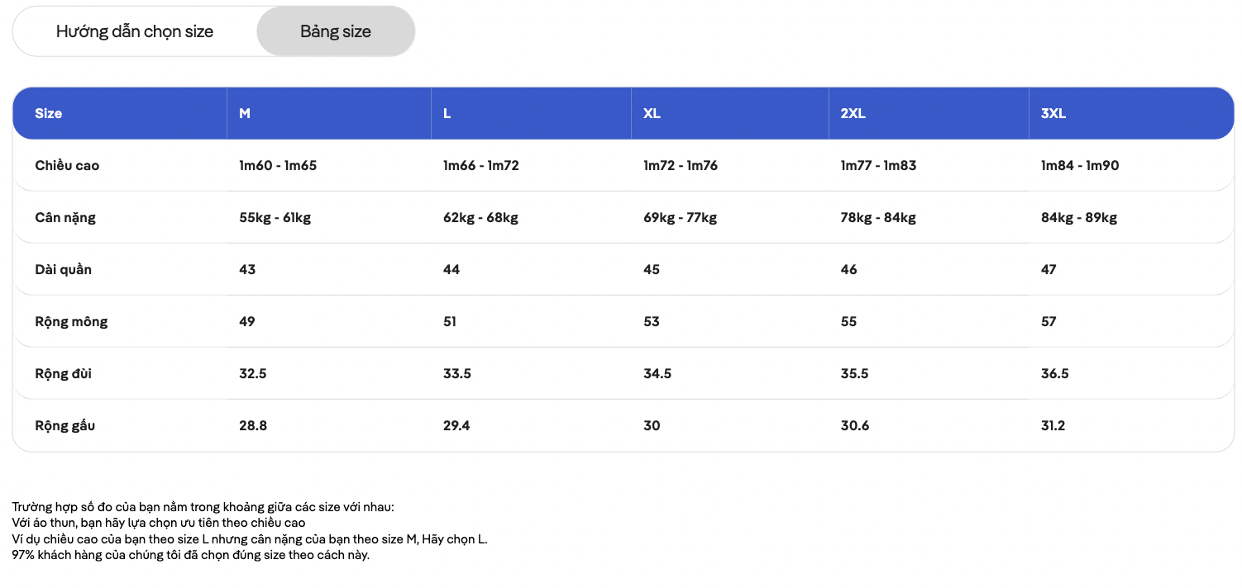Select the Rộng đùi row label
The image size is (1242, 588).
(64, 373)
